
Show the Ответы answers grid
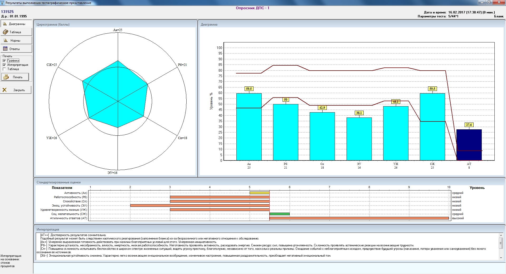coord(16,49)
